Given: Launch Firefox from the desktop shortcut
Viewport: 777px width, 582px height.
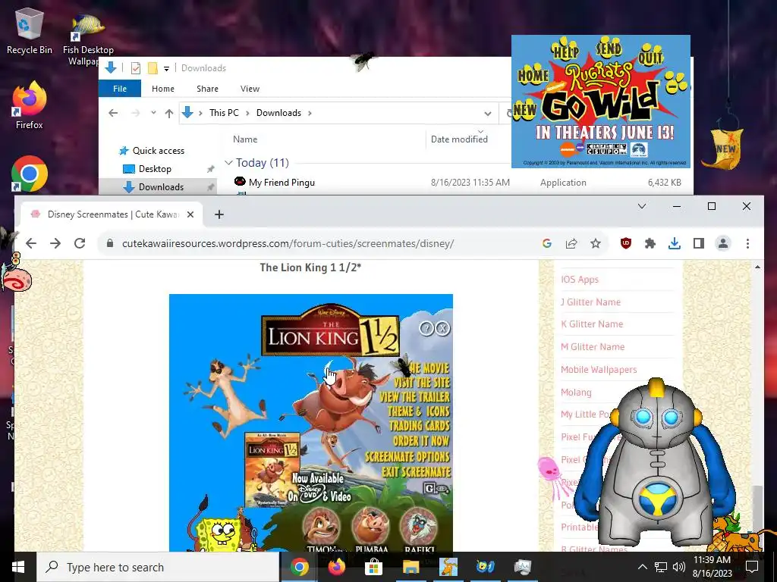Looking at the screenshot, I should click(x=29, y=105).
